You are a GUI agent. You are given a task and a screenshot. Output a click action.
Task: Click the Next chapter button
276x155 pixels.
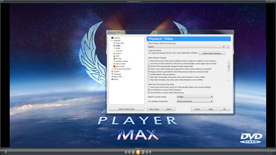coord(143,152)
